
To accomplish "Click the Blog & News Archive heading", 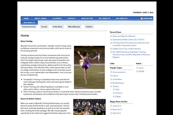I will tap(119, 101).
